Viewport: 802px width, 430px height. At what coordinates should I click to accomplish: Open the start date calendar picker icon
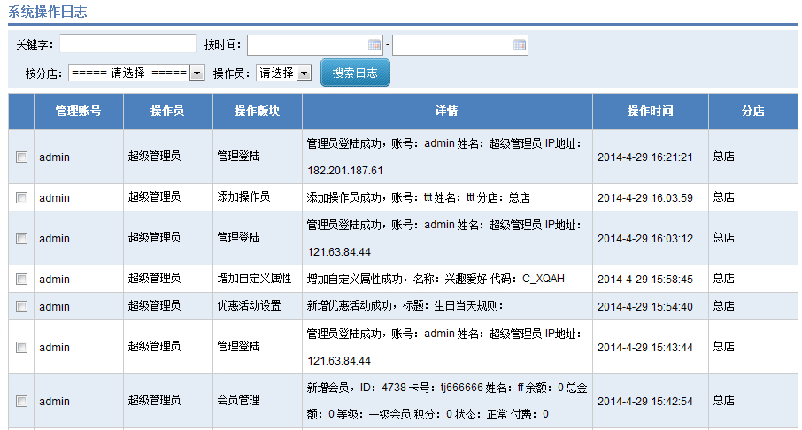[x=374, y=44]
